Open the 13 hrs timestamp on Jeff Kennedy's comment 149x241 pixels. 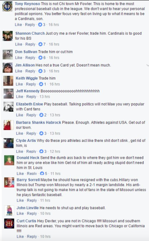click(x=45, y=97)
